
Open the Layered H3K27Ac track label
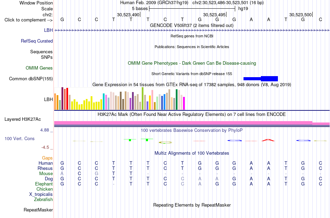(x=23, y=119)
